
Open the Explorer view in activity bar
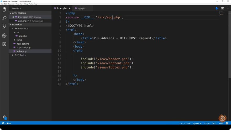click(x=4, y=9)
